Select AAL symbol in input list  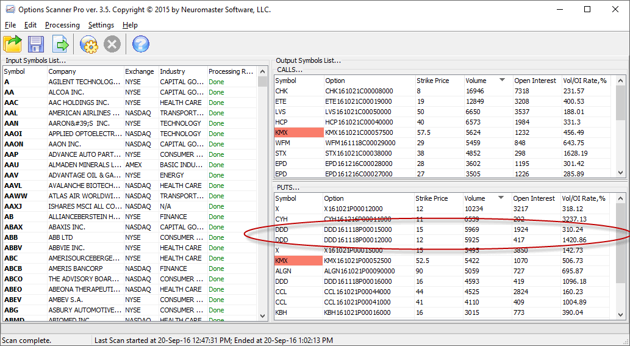[x=11, y=114]
